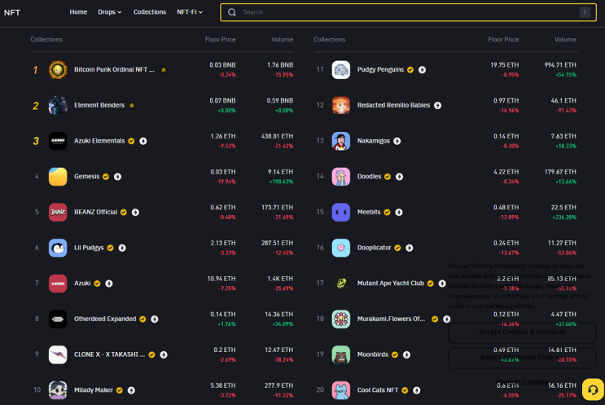Click the Azuki red collection icon
605x405 pixels.
tap(58, 284)
